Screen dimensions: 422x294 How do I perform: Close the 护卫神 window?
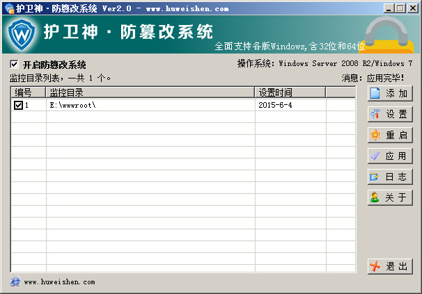click(x=412, y=8)
